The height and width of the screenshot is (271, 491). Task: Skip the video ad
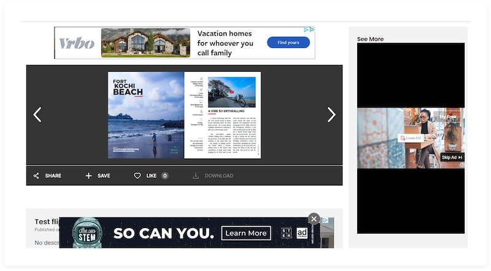(452, 157)
